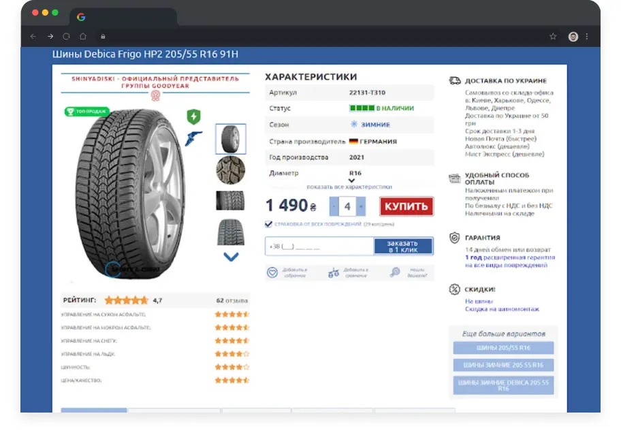Image resolution: width=621 pixels, height=435 pixels.
Task: Click the diameter value R16
Action: pos(355,173)
